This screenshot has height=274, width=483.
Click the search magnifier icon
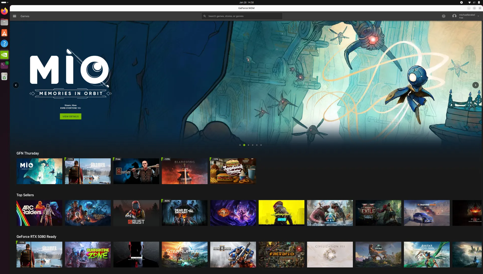(205, 16)
